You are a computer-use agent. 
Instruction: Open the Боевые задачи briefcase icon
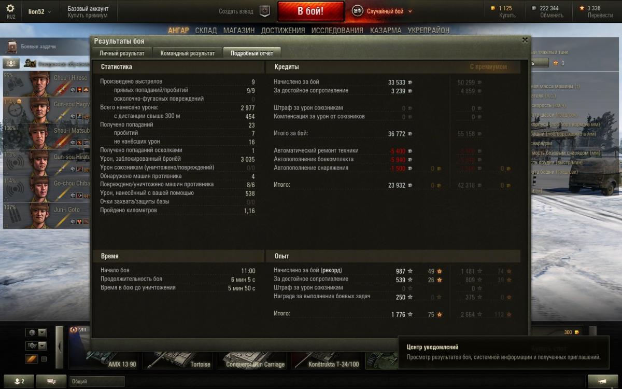[12, 47]
